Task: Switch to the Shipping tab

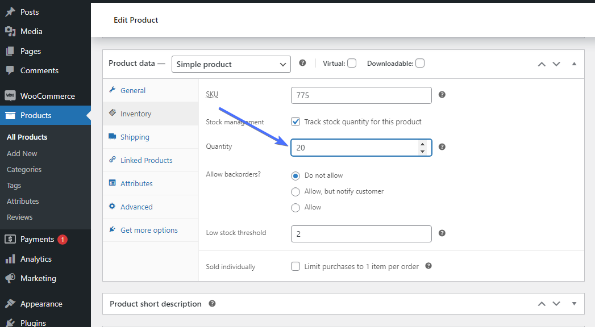Action: [x=135, y=137]
